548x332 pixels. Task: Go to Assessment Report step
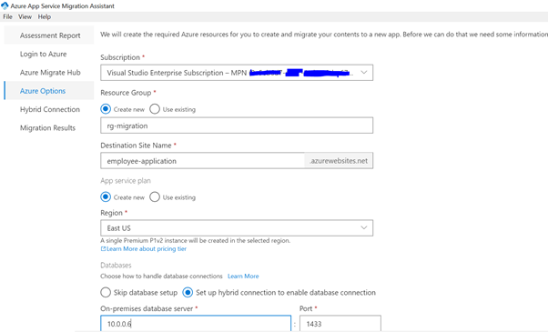pyautogui.click(x=49, y=35)
